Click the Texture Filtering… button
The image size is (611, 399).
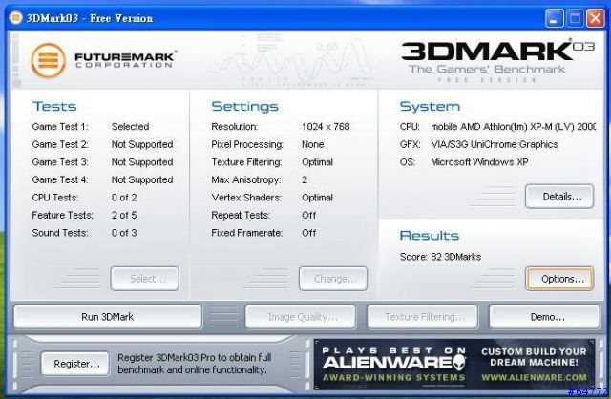(423, 317)
